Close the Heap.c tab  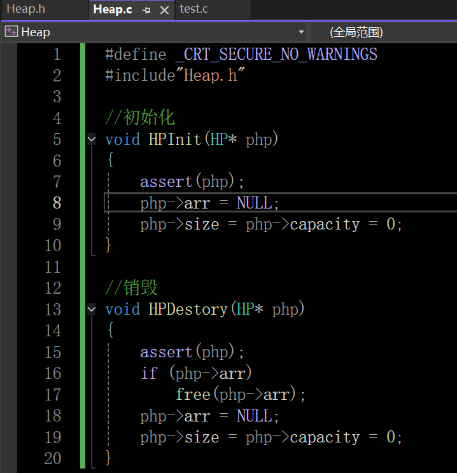[164, 11]
